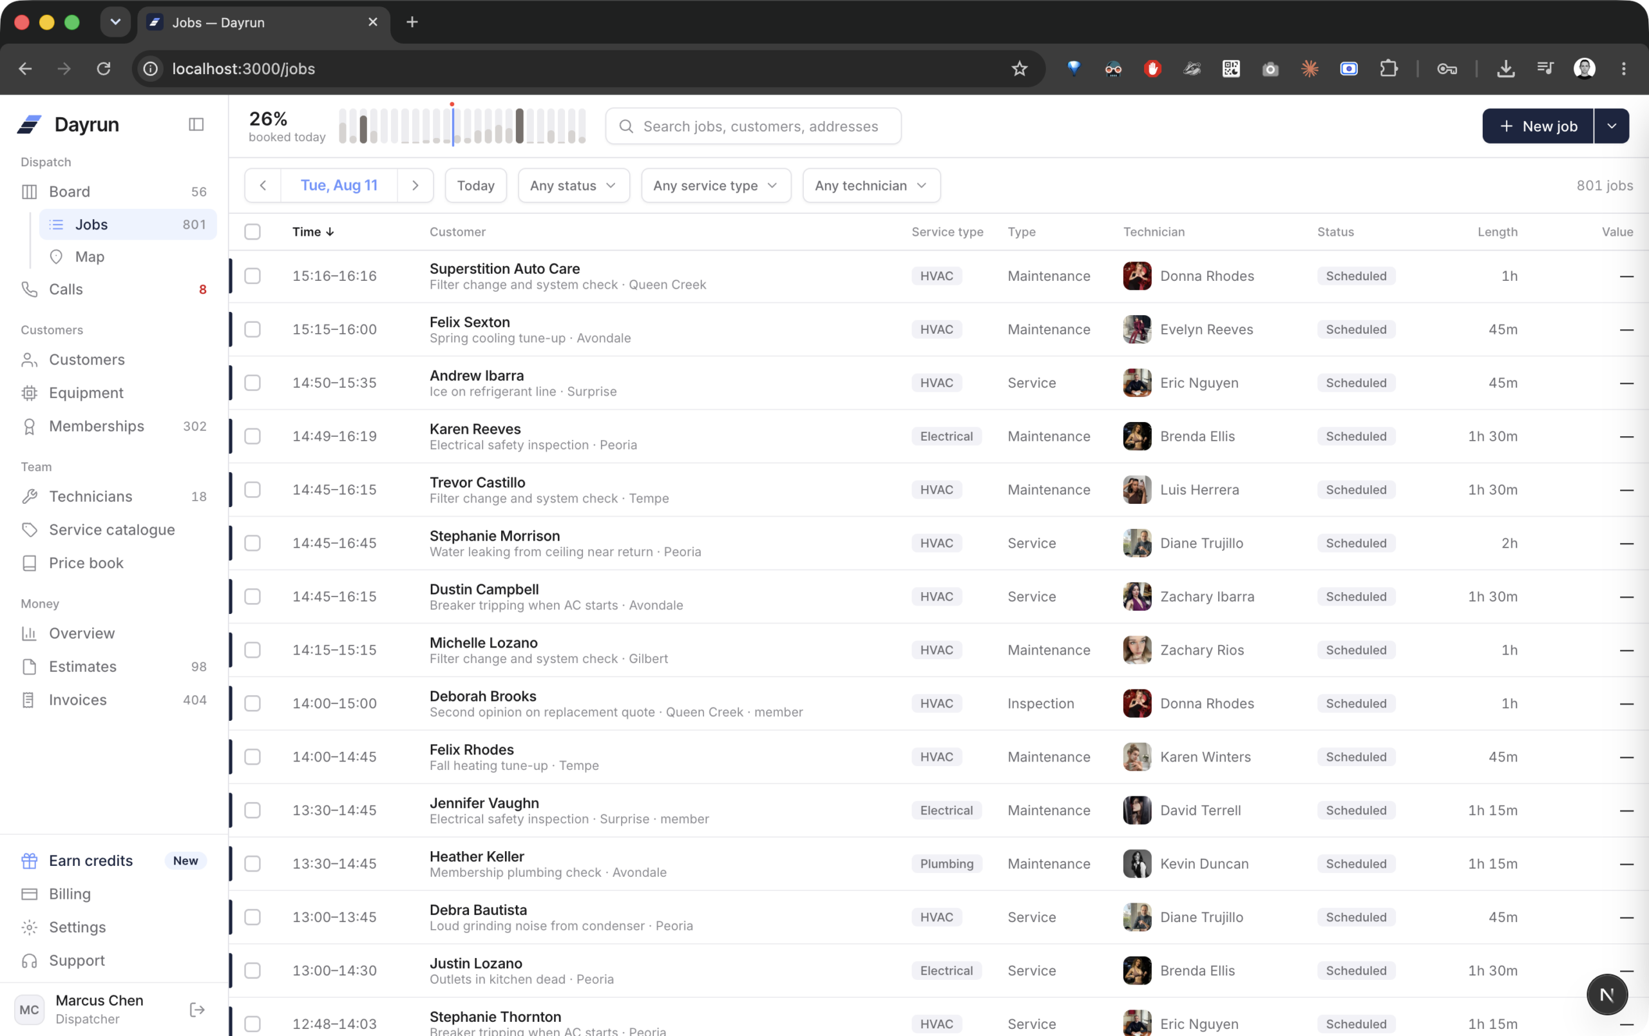Open browser extensions puzzle icon
This screenshot has width=1649, height=1036.
(x=1388, y=68)
